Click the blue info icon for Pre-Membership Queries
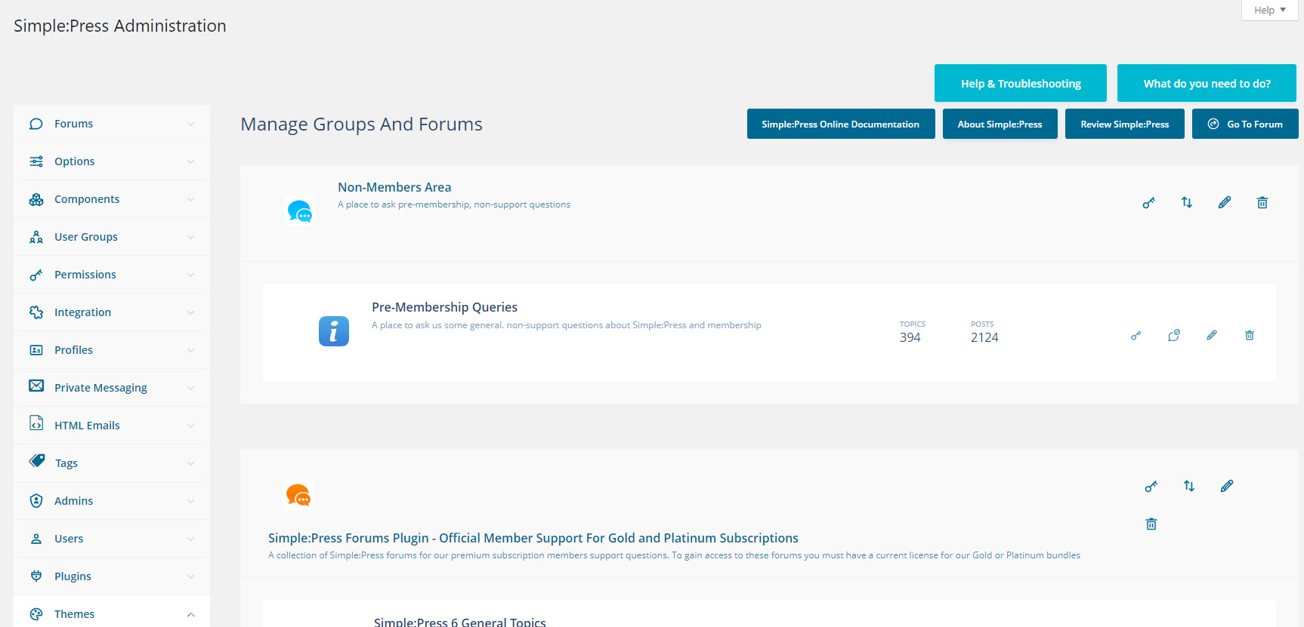1304x627 pixels. click(333, 331)
